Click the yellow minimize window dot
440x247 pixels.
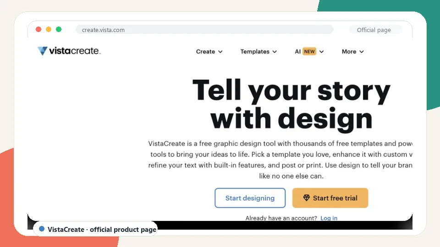point(49,29)
